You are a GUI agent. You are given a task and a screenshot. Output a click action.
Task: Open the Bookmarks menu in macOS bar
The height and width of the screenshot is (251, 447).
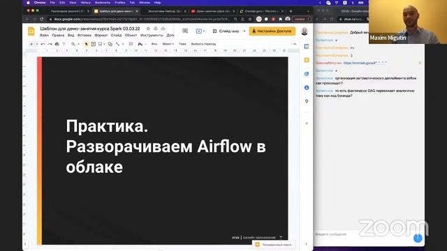[103, 3]
